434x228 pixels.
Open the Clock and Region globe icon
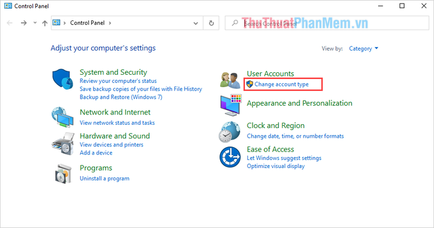(229, 132)
